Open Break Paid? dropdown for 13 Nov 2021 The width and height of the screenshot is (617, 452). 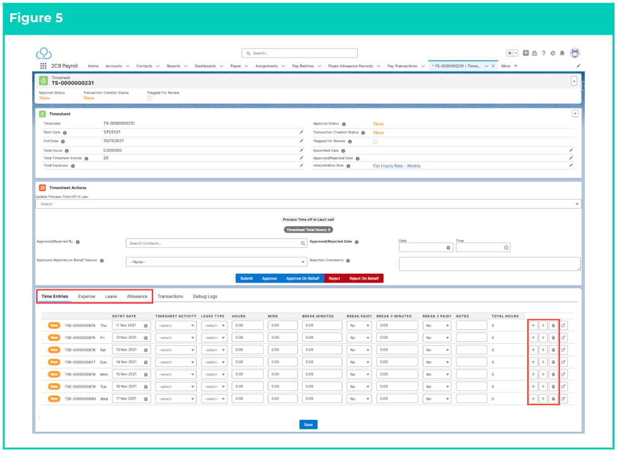click(359, 350)
